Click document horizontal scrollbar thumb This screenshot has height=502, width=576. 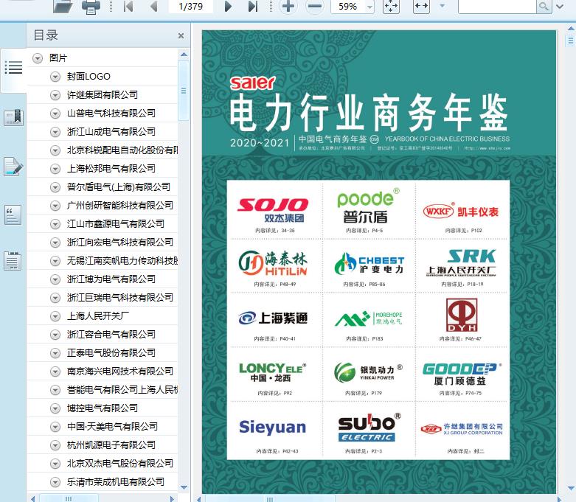[269, 499]
